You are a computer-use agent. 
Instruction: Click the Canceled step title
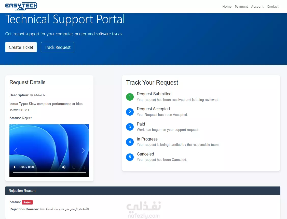tap(145, 154)
